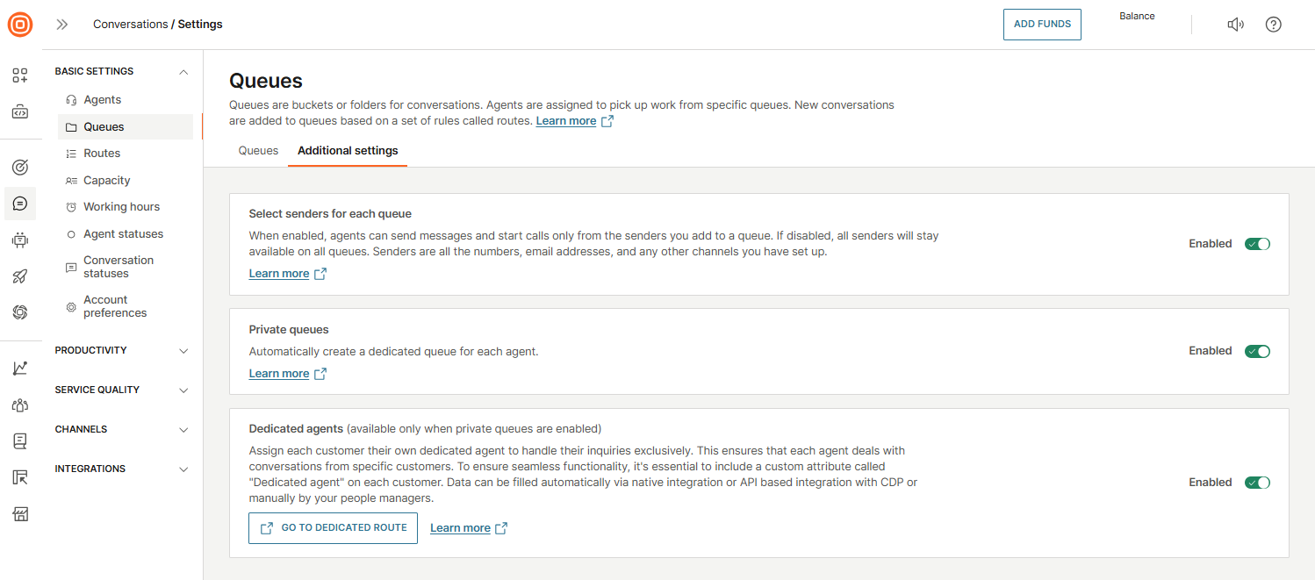This screenshot has height=580, width=1315.
Task: Click Go to Dedicated Route button
Action: click(333, 528)
